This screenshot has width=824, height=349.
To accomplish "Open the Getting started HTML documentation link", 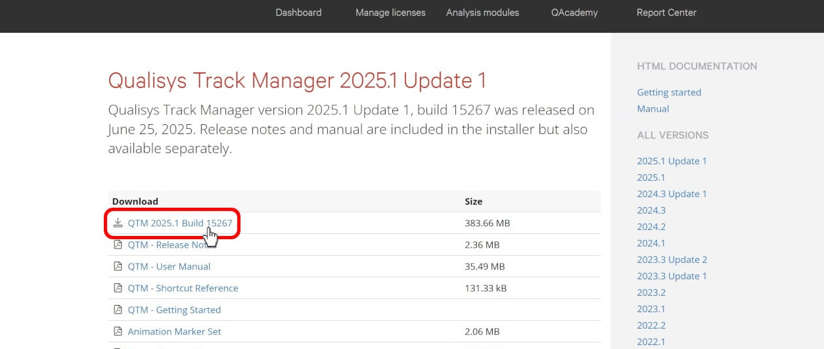I will click(x=669, y=92).
